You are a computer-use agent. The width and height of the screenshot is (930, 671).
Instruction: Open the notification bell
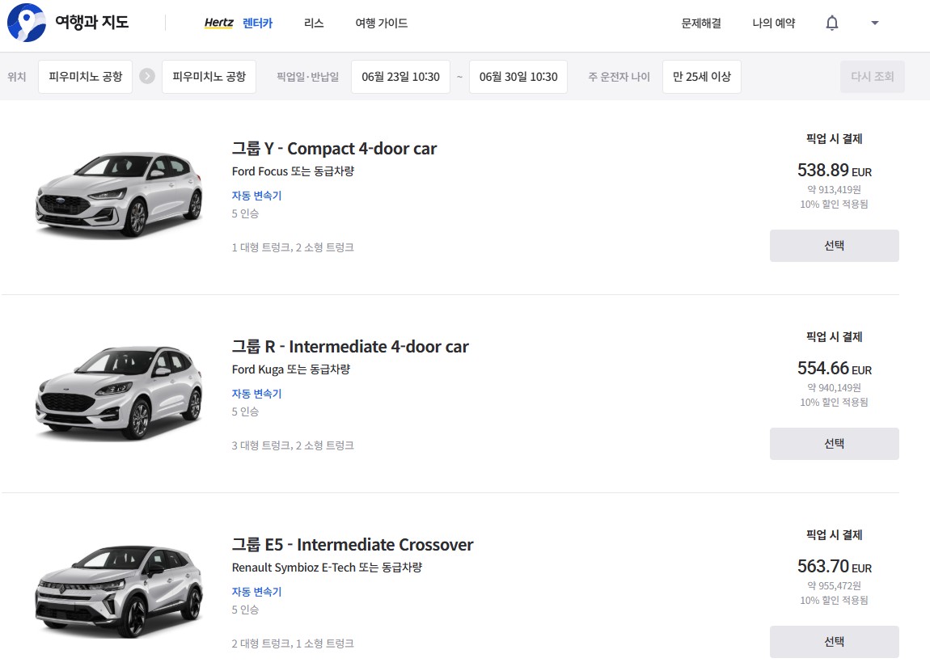tap(831, 23)
